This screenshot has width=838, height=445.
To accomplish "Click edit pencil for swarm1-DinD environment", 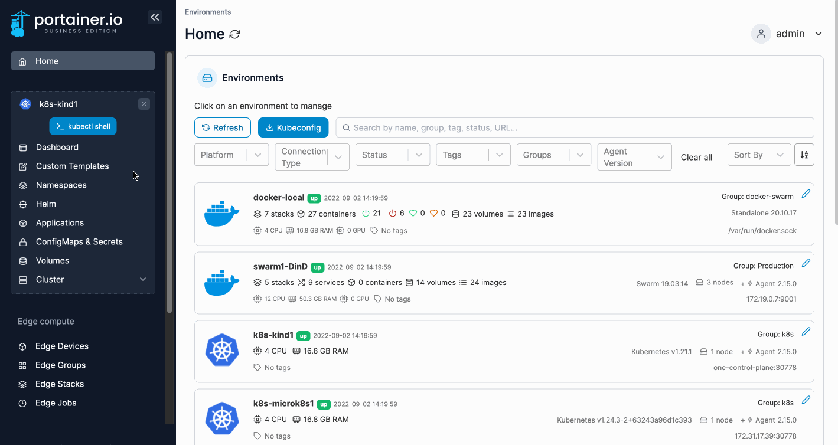I will (x=806, y=263).
